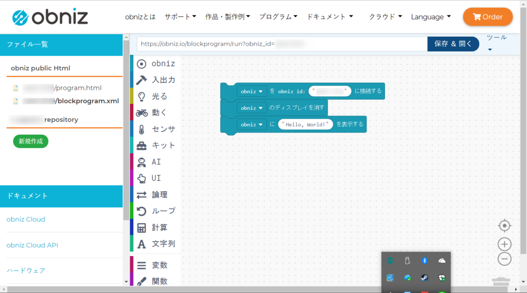Open the サポート dropdown menu
527x293 pixels.
(x=180, y=17)
